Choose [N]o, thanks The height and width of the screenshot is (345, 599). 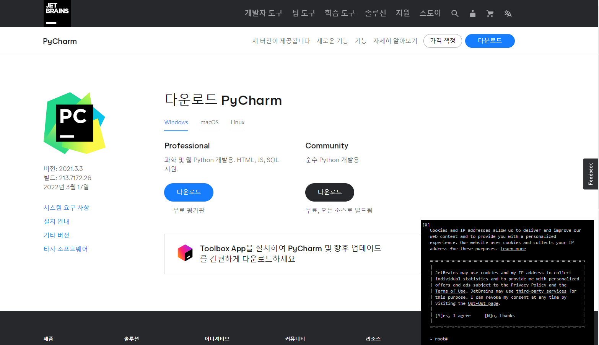[x=500, y=316]
